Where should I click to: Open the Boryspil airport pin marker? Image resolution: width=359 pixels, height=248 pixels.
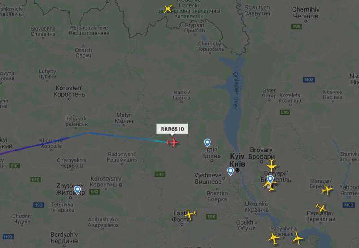tap(271, 179)
